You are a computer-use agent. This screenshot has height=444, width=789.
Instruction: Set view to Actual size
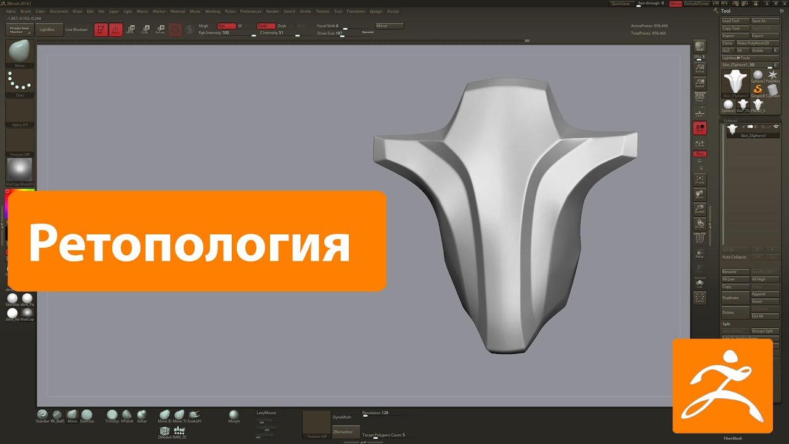pos(700,68)
